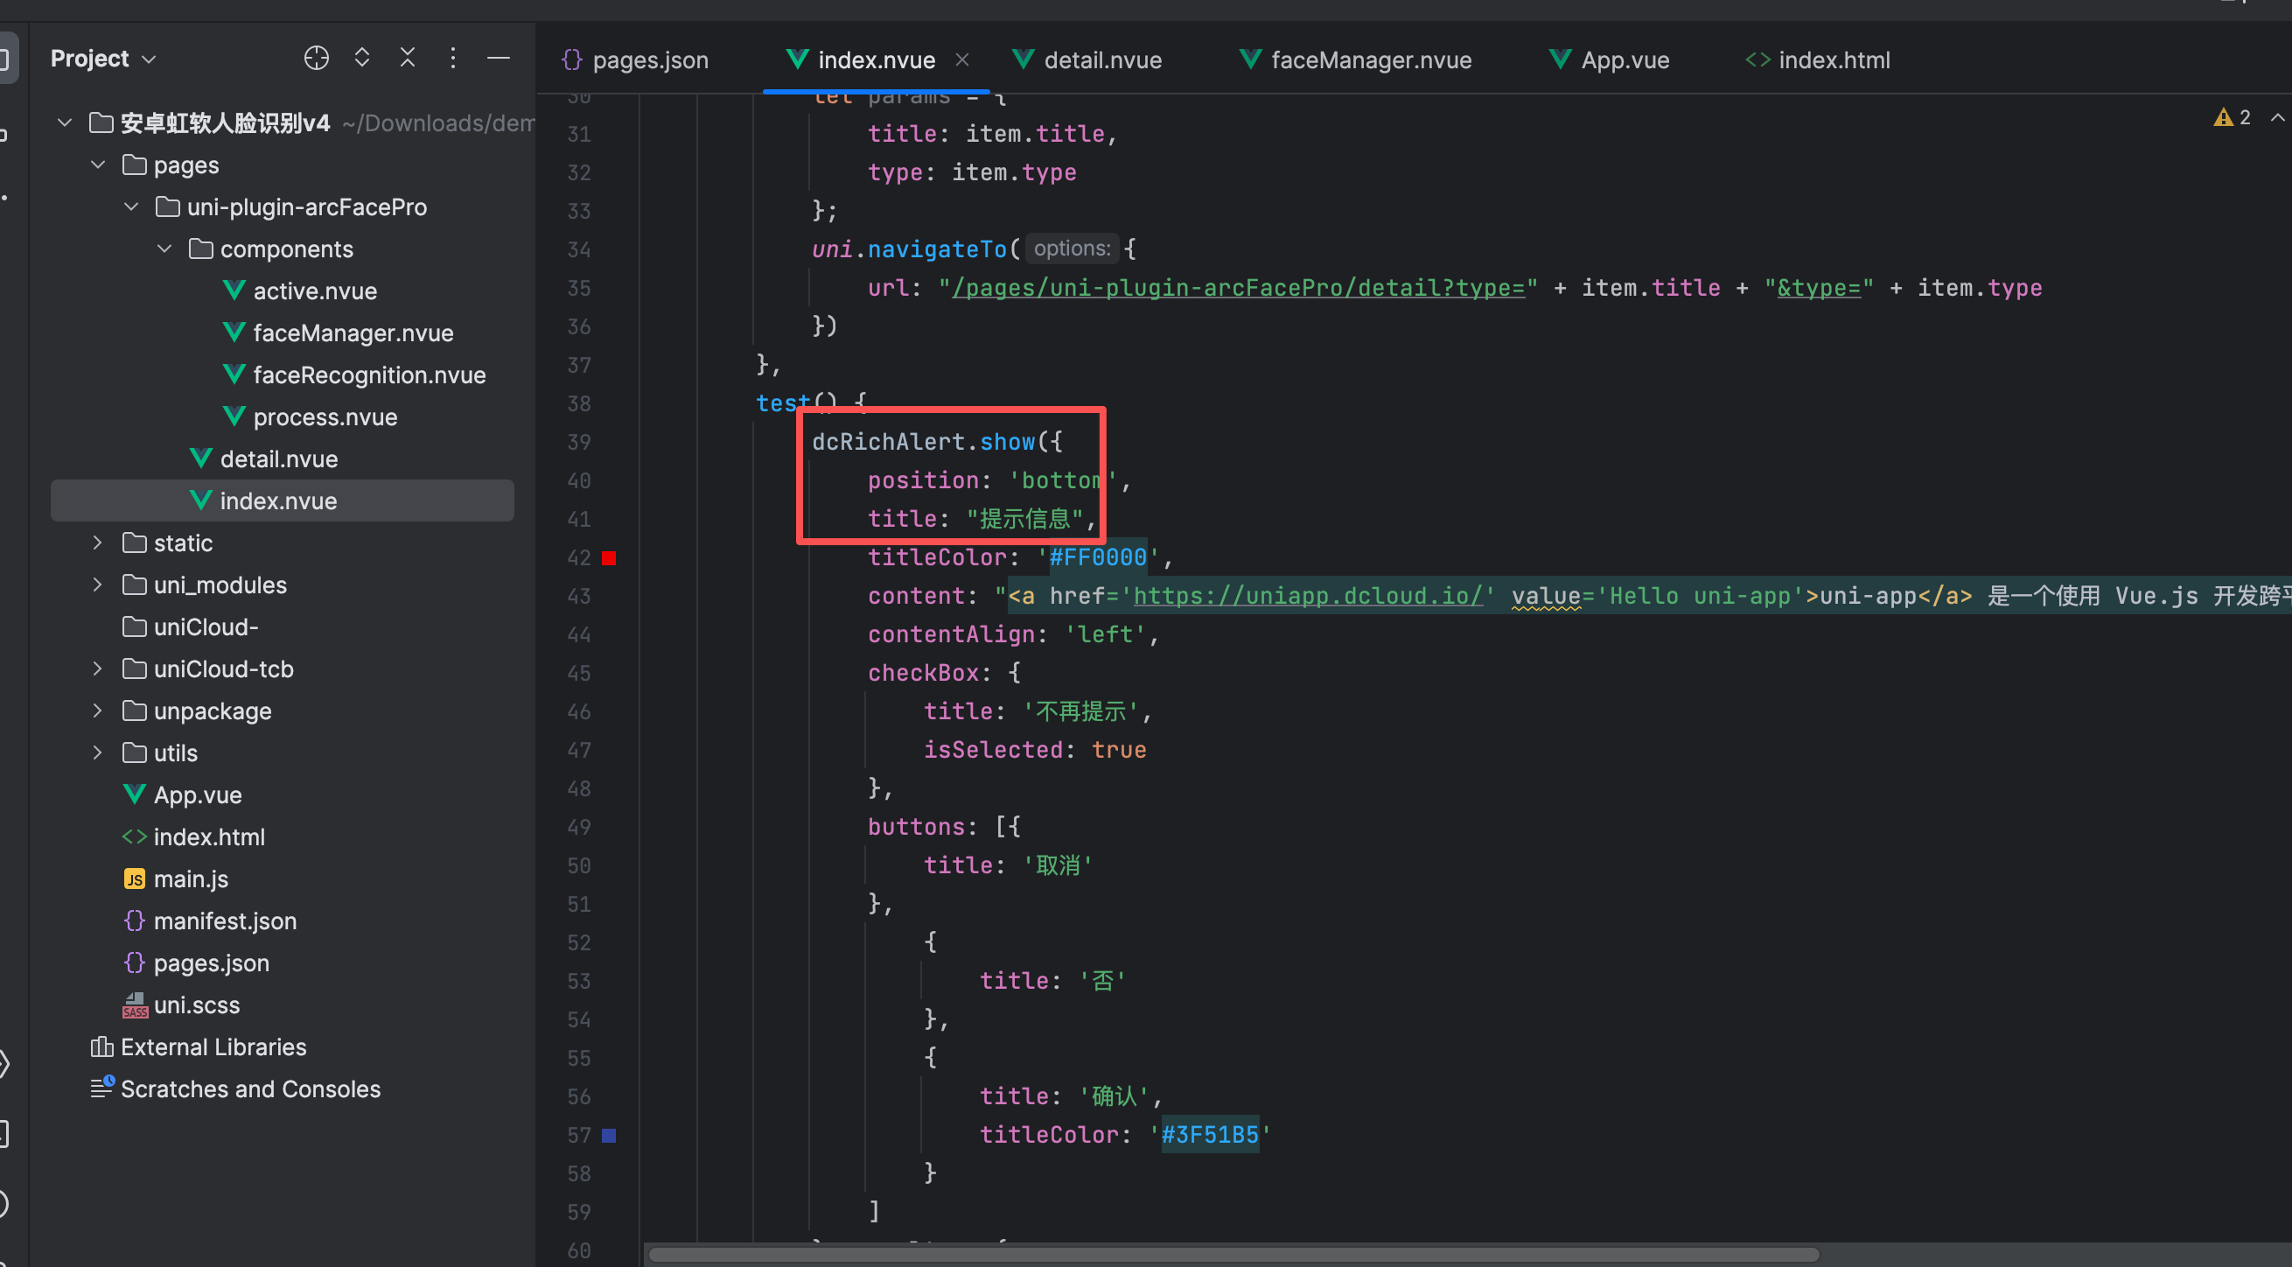Close the index.nvue editor tab
2292x1267 pixels.
(x=961, y=59)
